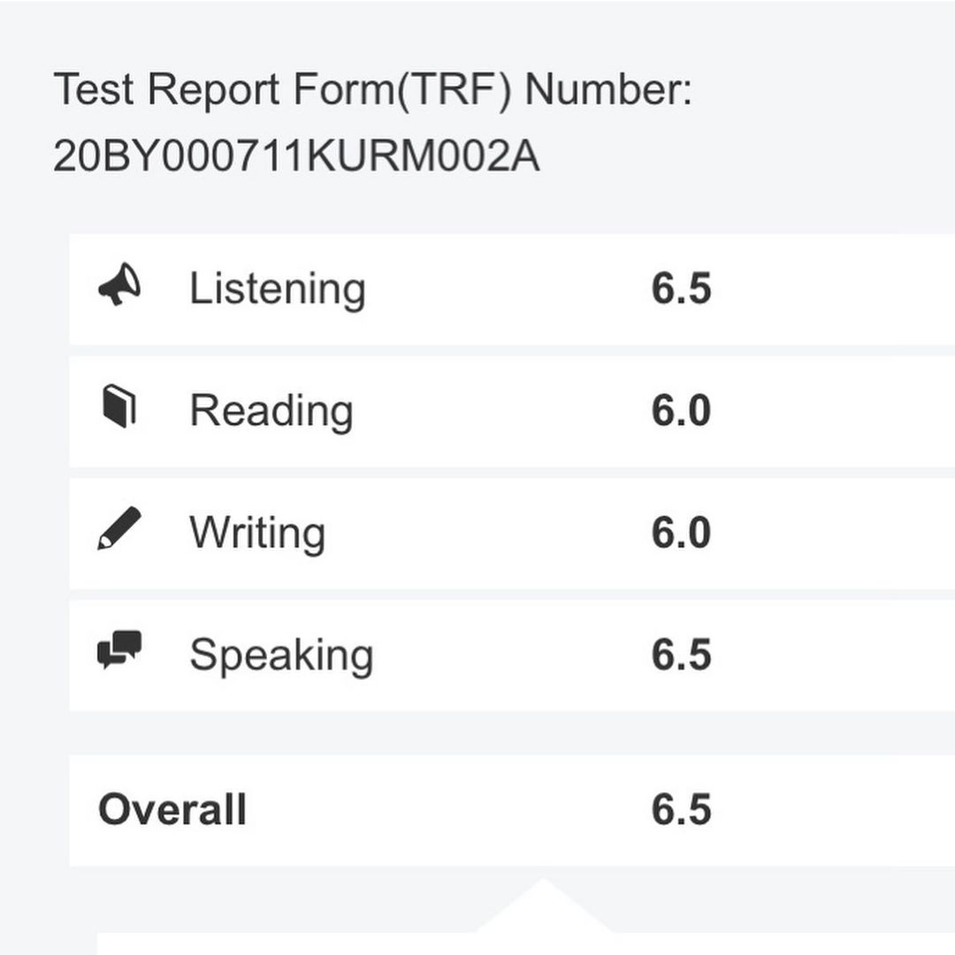
Task: Click the upward pointer below Overall row
Action: (x=543, y=905)
